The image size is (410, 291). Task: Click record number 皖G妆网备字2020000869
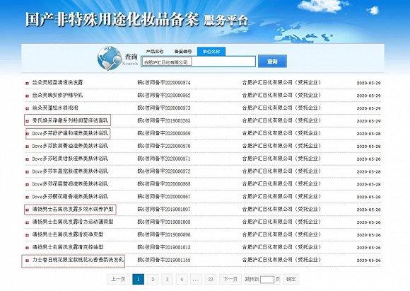[164, 133]
